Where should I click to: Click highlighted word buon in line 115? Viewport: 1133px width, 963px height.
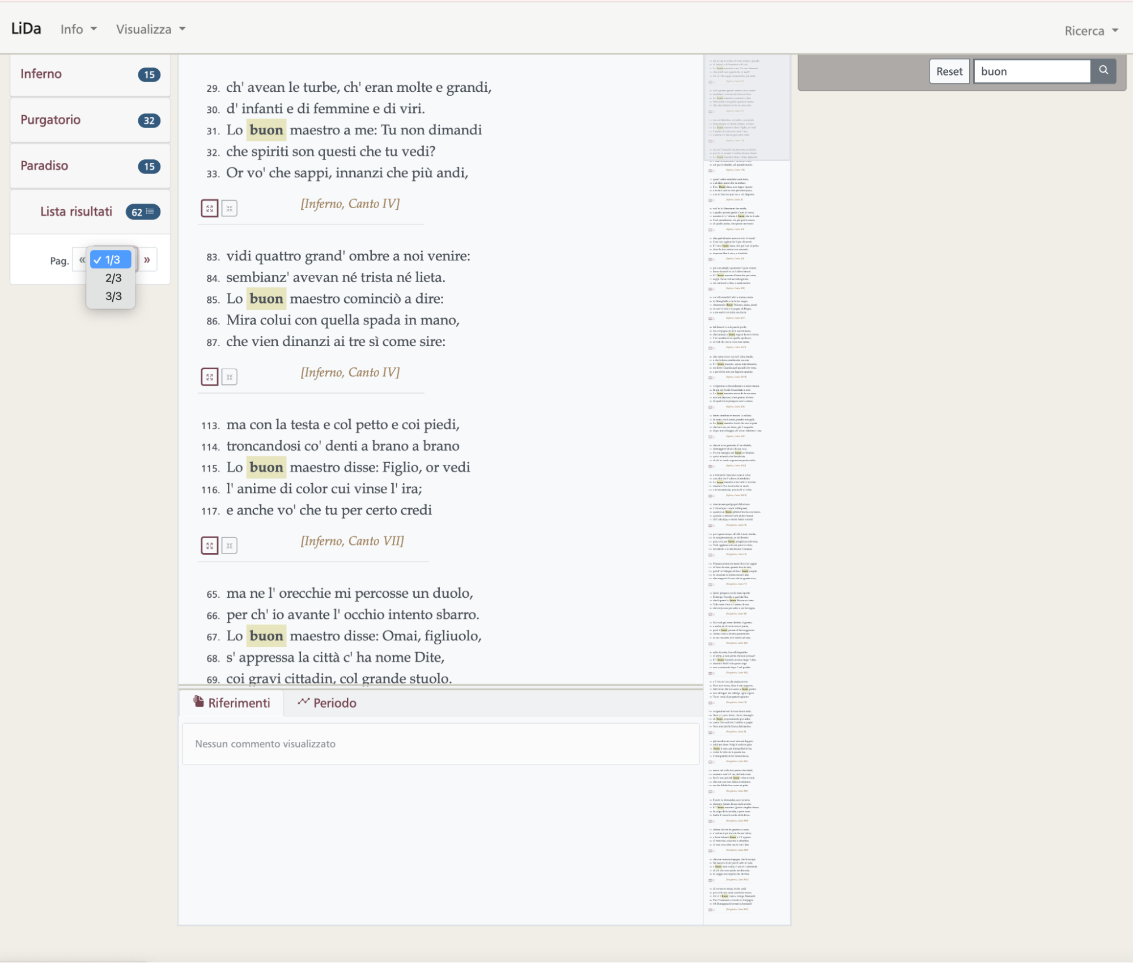(266, 467)
